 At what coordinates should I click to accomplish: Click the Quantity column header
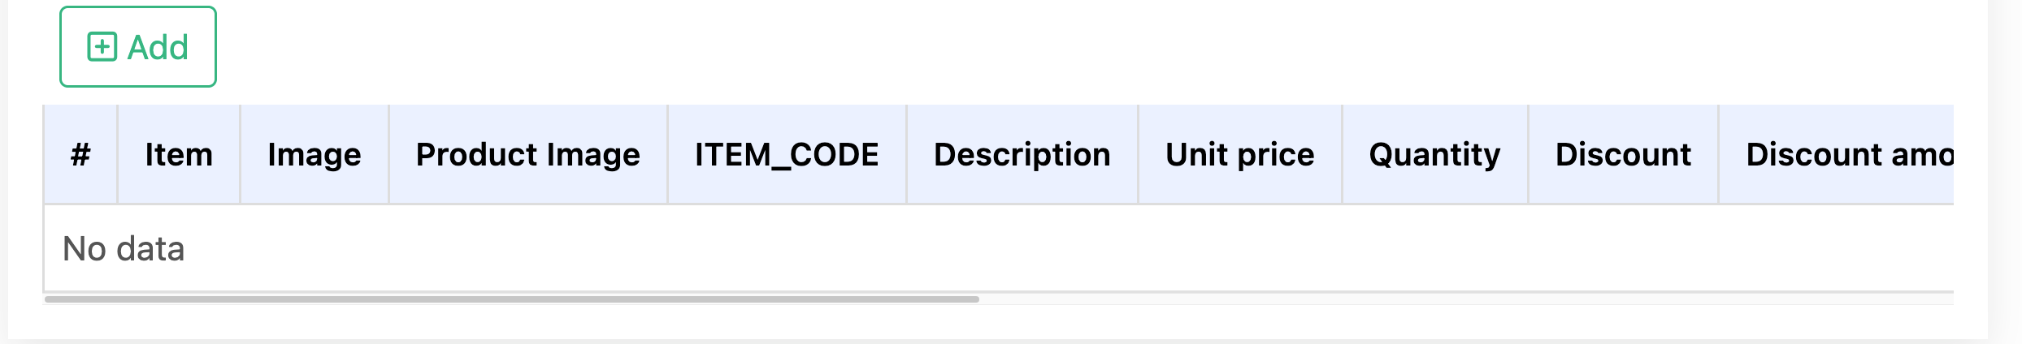pos(1434,154)
